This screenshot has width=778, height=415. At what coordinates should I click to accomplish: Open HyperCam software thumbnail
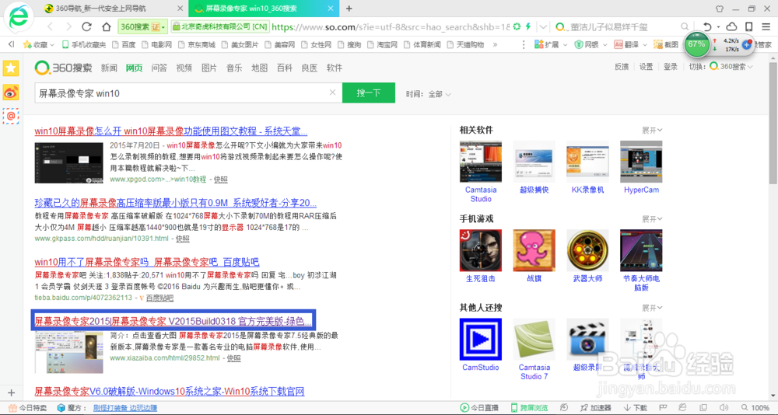point(641,162)
